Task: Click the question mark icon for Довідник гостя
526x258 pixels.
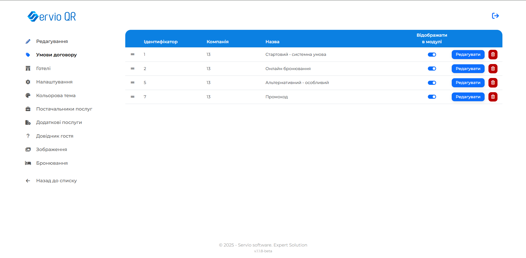Action: 28,136
